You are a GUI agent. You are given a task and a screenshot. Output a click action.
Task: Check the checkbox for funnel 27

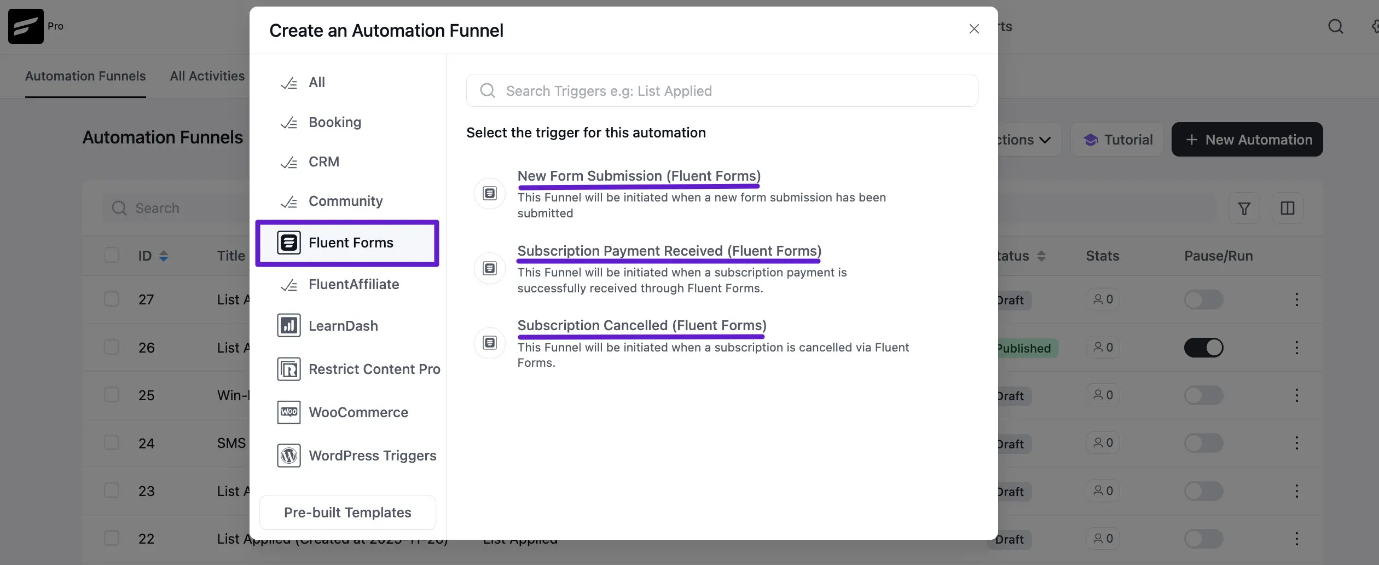[112, 299]
